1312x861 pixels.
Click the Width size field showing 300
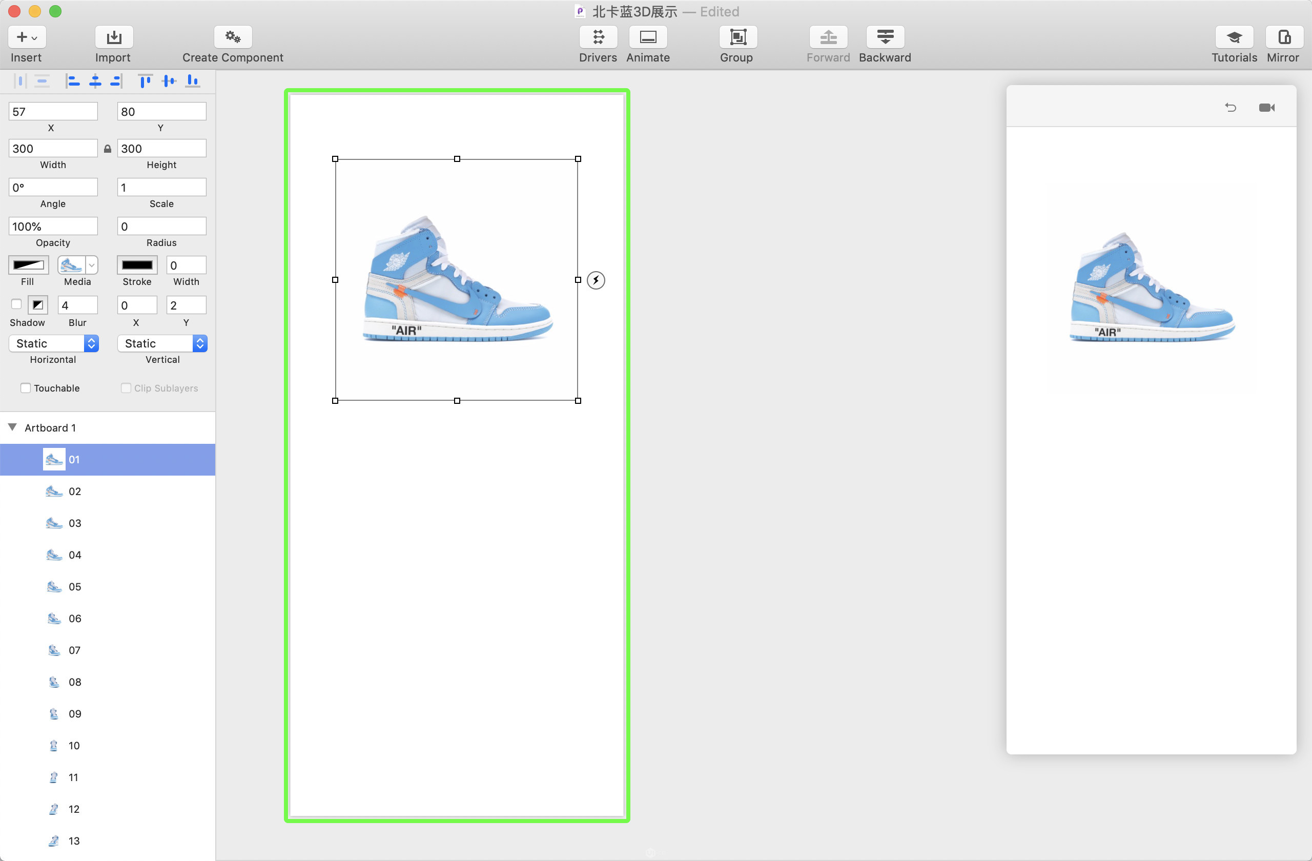(x=53, y=148)
